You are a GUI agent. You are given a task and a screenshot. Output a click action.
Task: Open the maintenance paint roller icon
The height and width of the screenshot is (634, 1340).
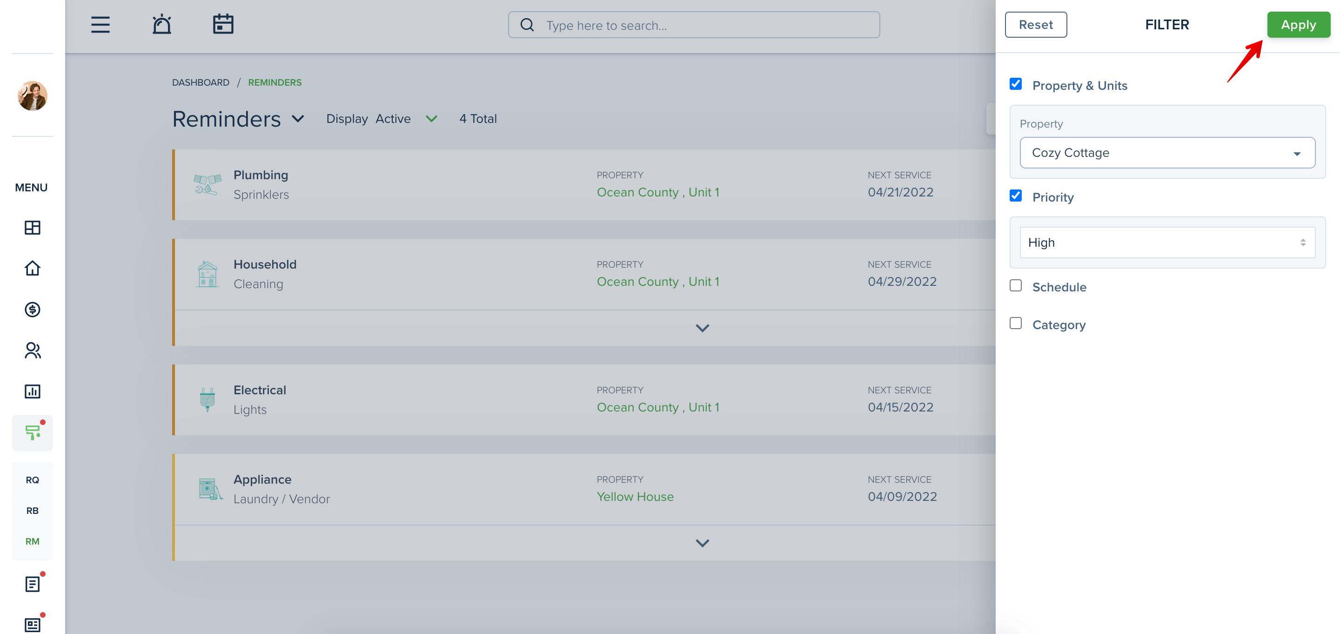[32, 432]
